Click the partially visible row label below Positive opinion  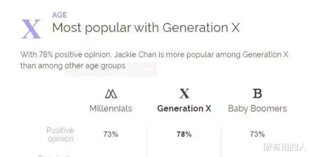pyautogui.click(x=54, y=156)
